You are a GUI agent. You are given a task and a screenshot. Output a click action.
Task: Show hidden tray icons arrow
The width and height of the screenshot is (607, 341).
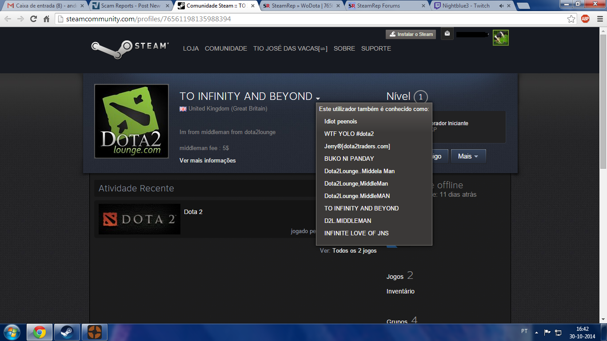point(536,332)
